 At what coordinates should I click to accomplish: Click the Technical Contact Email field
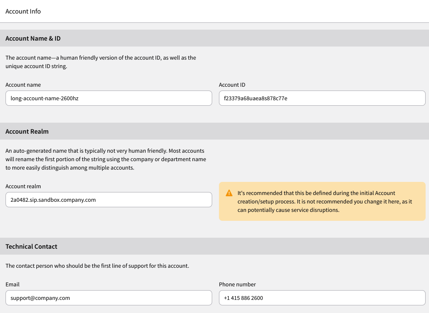click(108, 298)
